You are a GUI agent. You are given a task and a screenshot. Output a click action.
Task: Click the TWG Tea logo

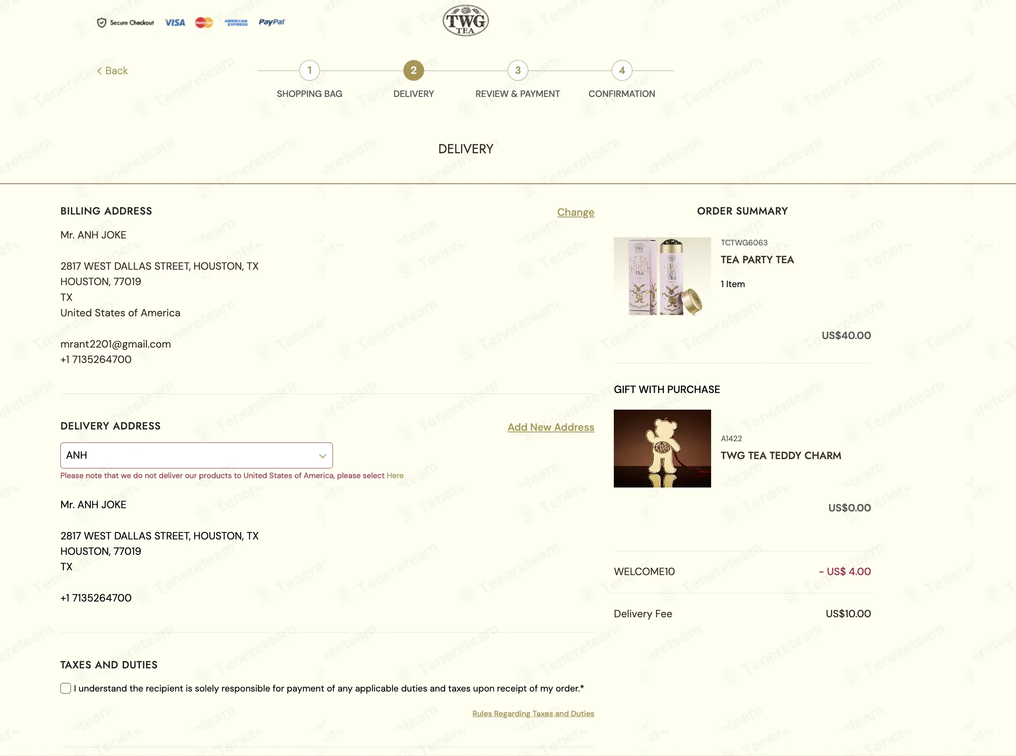point(466,21)
